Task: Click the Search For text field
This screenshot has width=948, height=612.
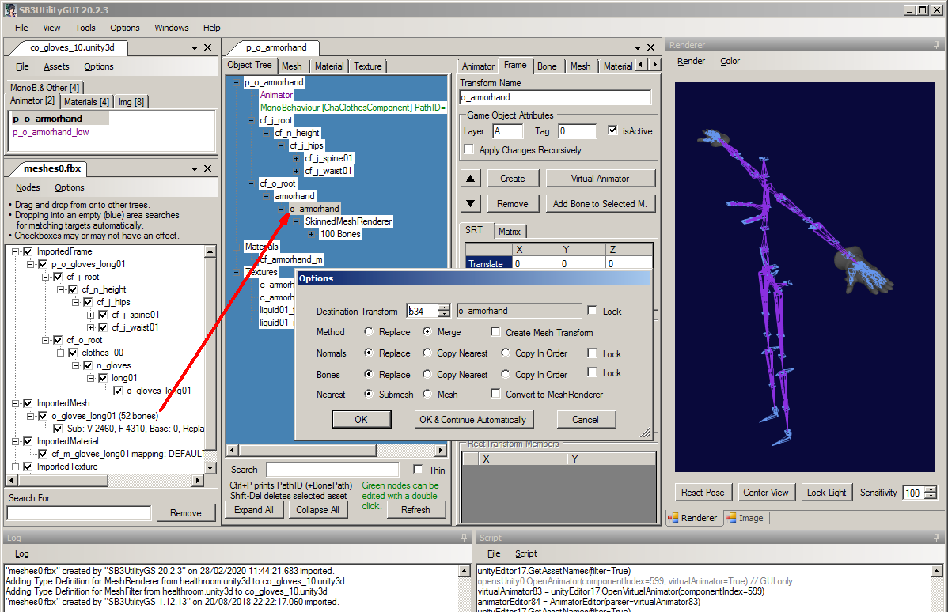Action: (x=79, y=513)
